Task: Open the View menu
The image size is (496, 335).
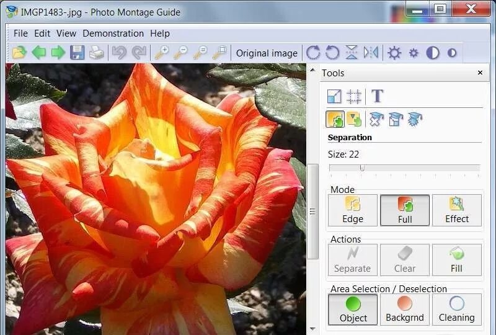Action: click(x=66, y=33)
